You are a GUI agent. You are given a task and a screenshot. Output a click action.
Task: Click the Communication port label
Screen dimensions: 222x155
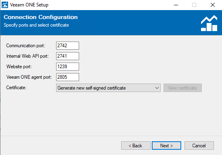pyautogui.click(x=25, y=46)
